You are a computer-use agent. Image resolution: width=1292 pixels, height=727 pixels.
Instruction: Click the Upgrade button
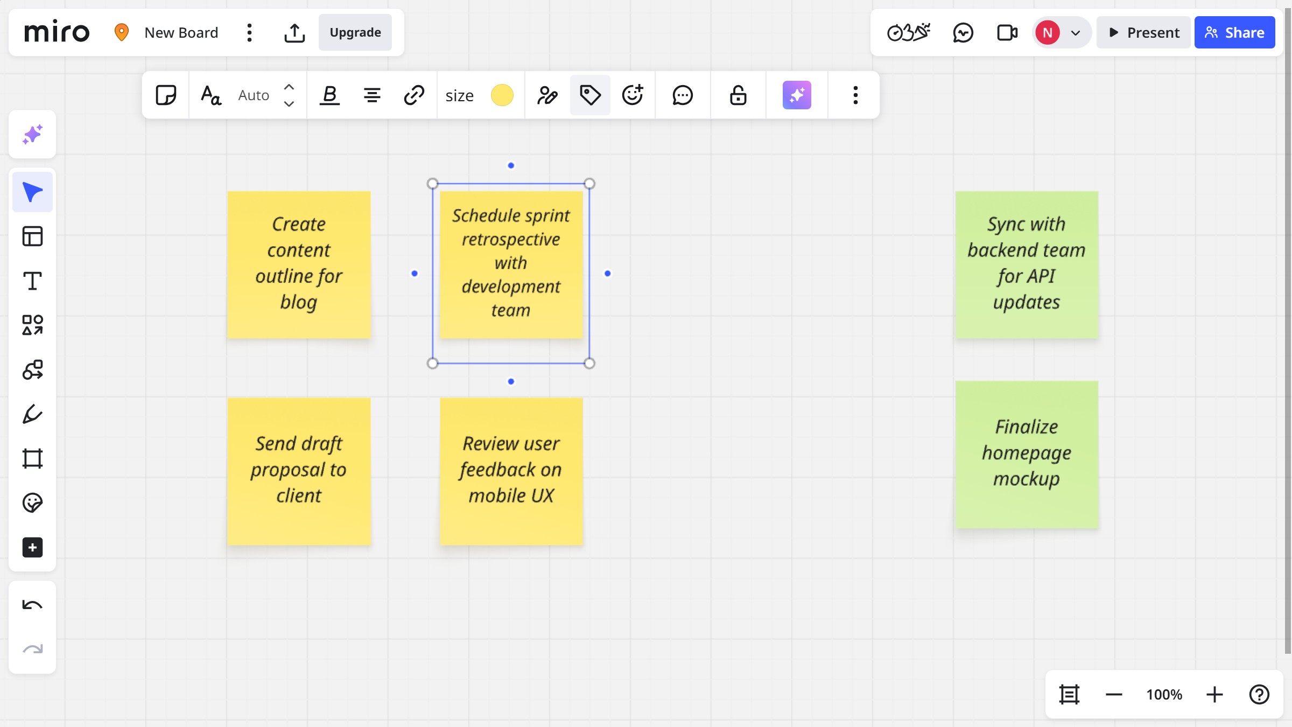pyautogui.click(x=355, y=32)
